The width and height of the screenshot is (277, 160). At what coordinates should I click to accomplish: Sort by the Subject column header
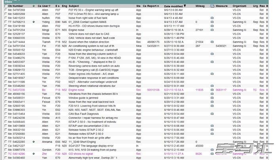pos(74,6)
